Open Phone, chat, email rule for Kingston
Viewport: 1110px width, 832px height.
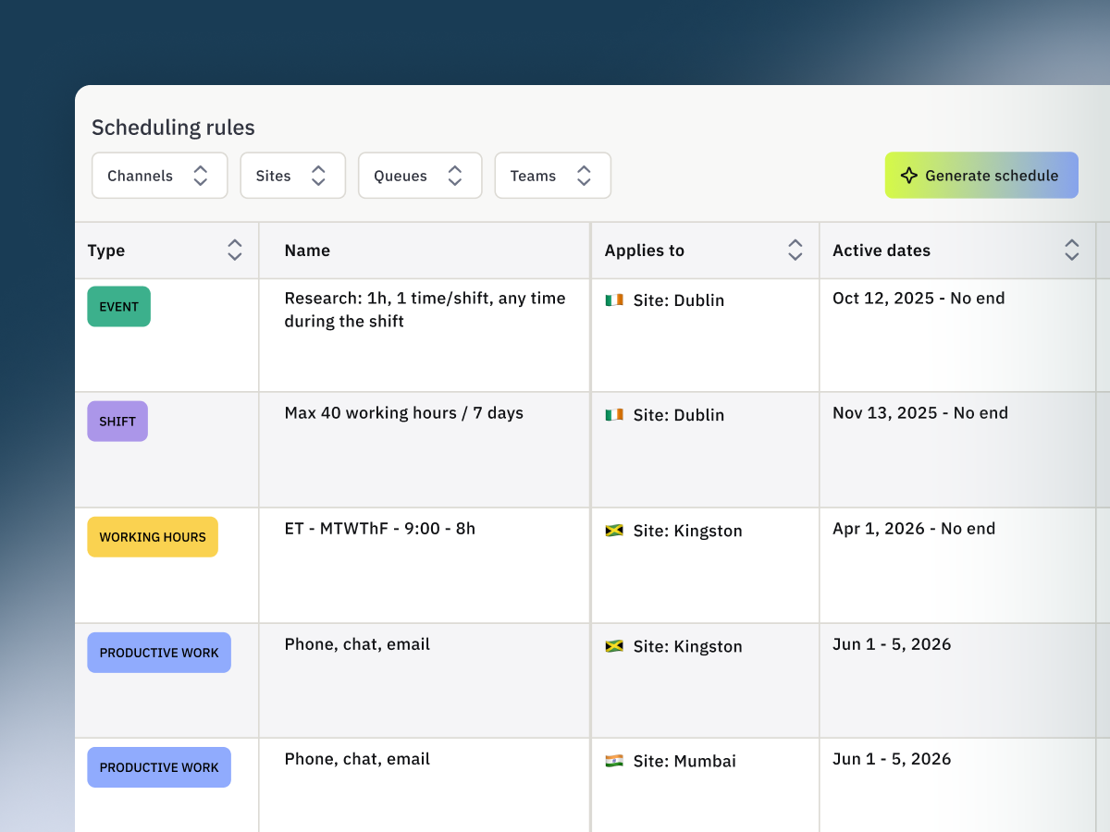[357, 644]
